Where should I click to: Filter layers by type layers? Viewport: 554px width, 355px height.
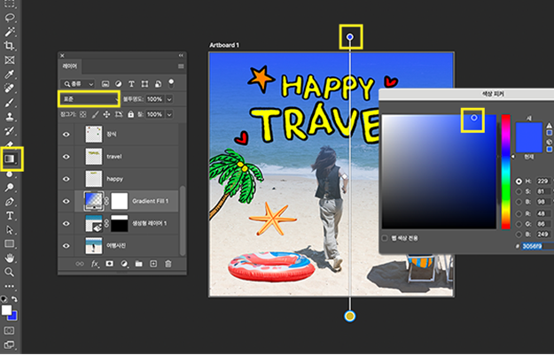[x=131, y=84]
